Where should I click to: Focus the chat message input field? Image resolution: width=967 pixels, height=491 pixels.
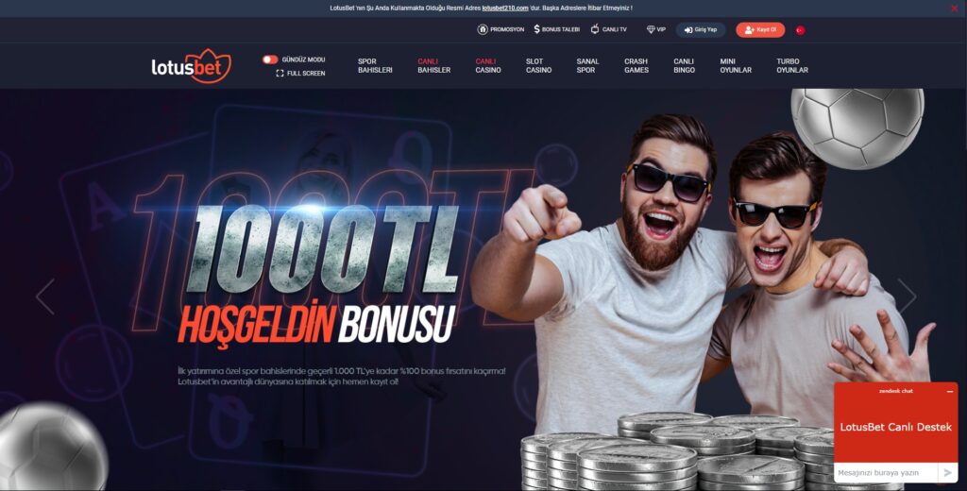[886, 472]
